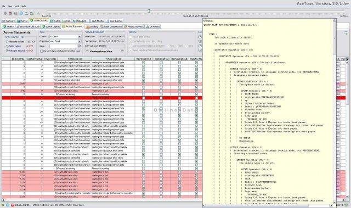Toggle HasProcCallStack checkbox in bright red row
The height and width of the screenshot is (208, 351).
click(x=179, y=98)
